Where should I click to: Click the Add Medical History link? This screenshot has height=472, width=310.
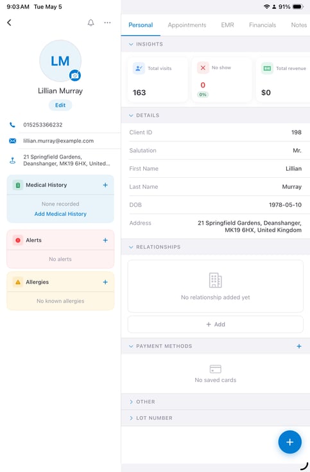pyautogui.click(x=60, y=214)
